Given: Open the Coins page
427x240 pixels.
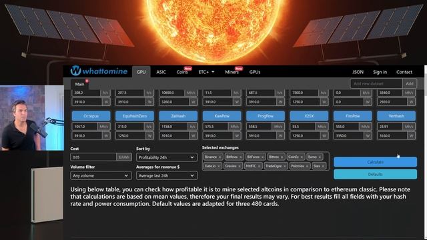Looking at the screenshot, I should pos(182,72).
